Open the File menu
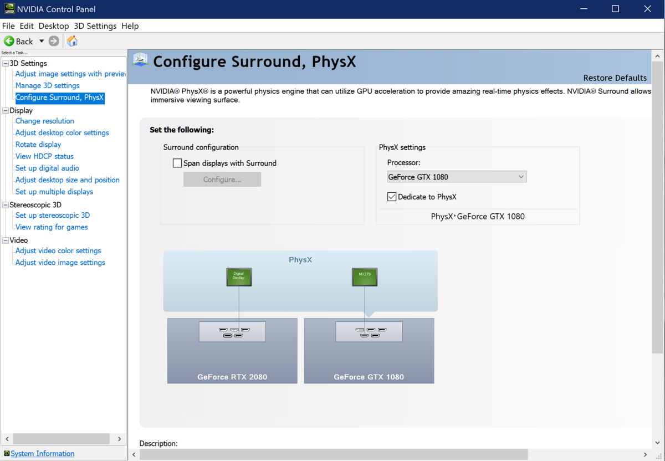Image resolution: width=665 pixels, height=461 pixels. 8,26
